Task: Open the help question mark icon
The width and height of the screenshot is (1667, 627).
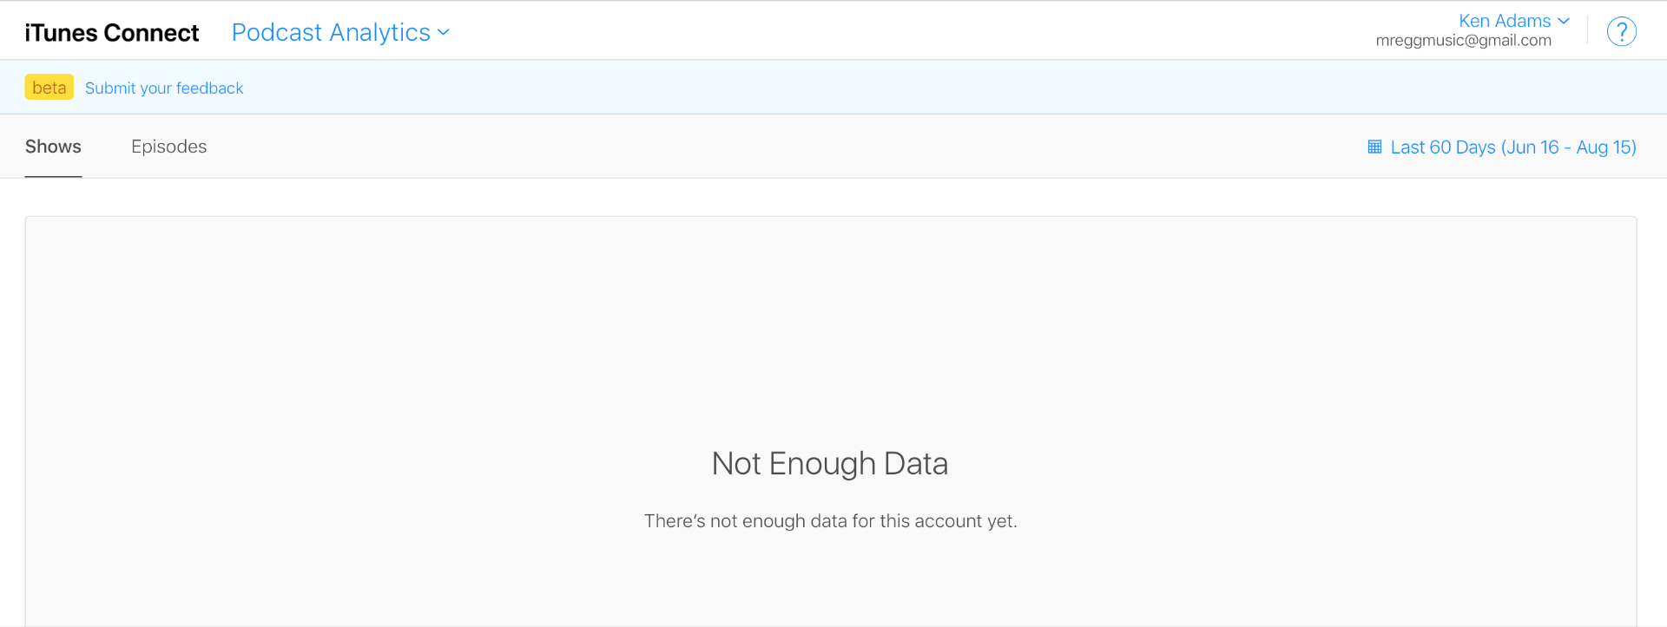Action: 1621,32
